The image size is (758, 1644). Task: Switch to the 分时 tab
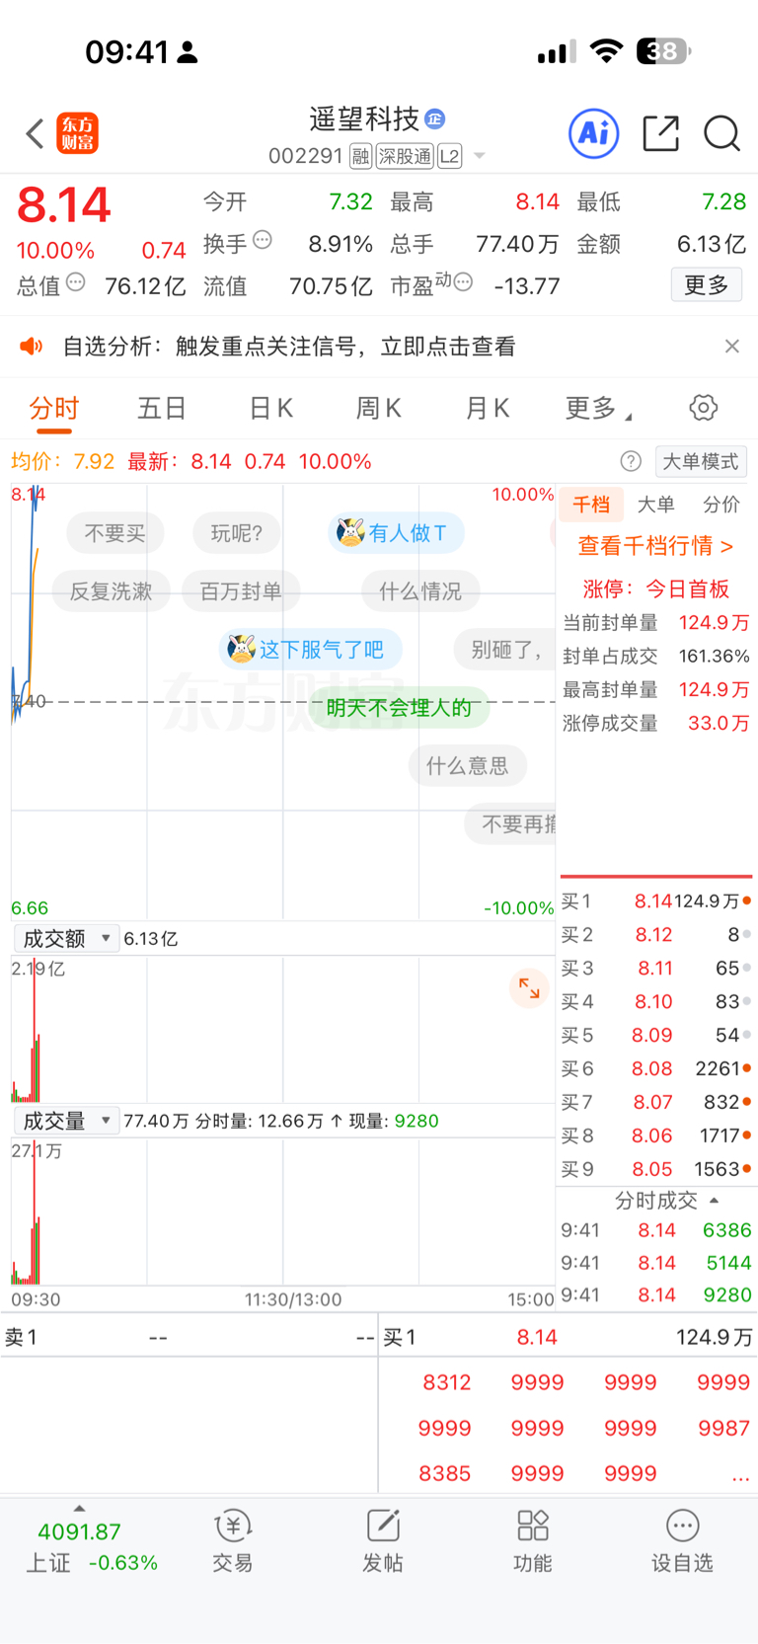(53, 409)
